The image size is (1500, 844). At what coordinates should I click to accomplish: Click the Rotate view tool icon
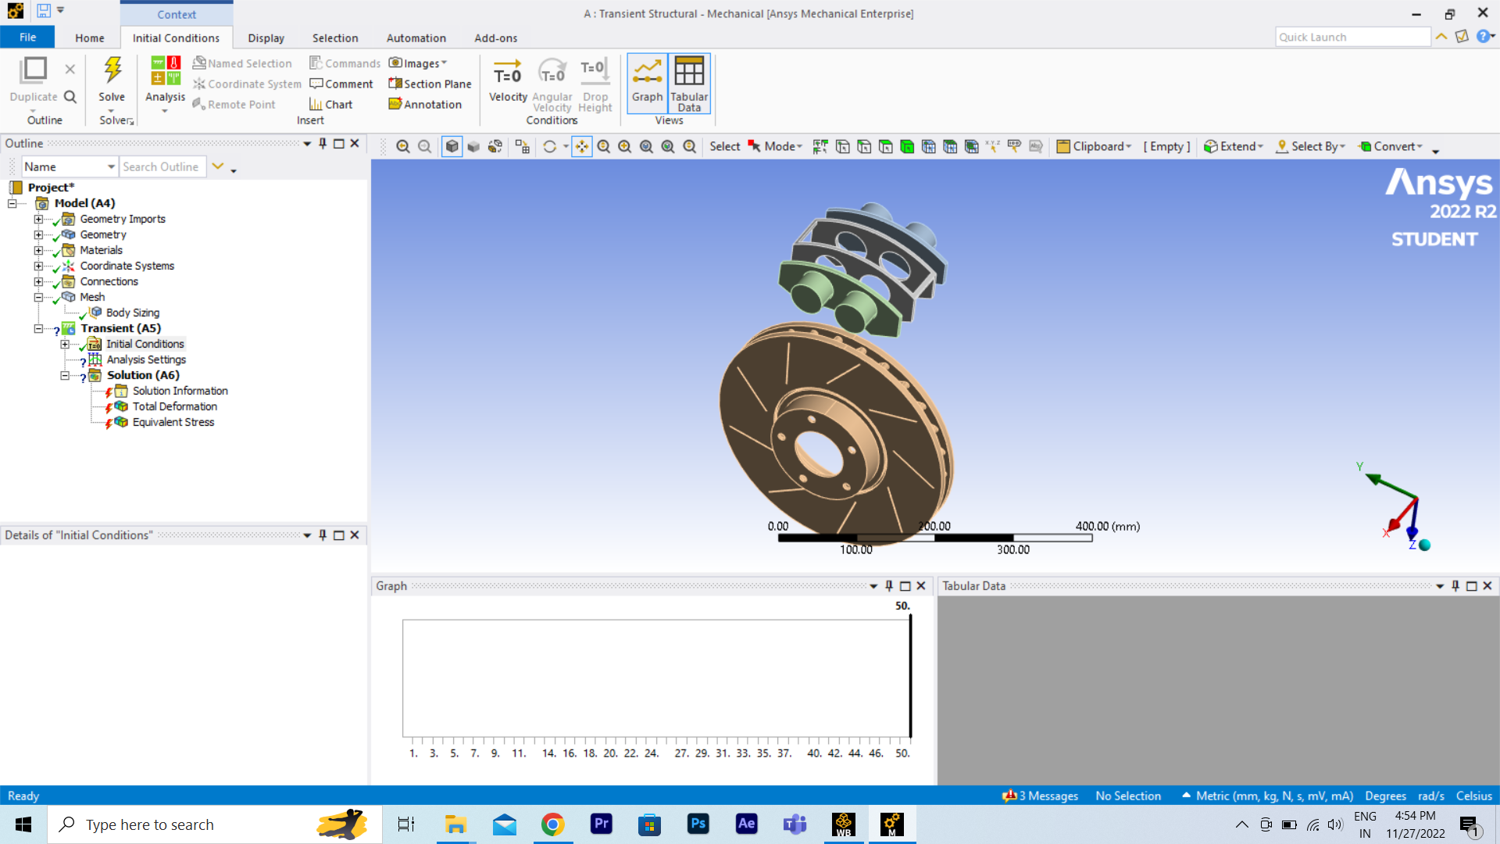point(549,146)
